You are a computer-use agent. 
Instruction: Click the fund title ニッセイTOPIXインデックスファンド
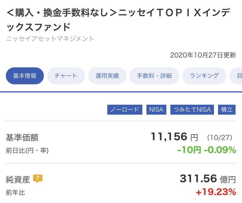118,20
